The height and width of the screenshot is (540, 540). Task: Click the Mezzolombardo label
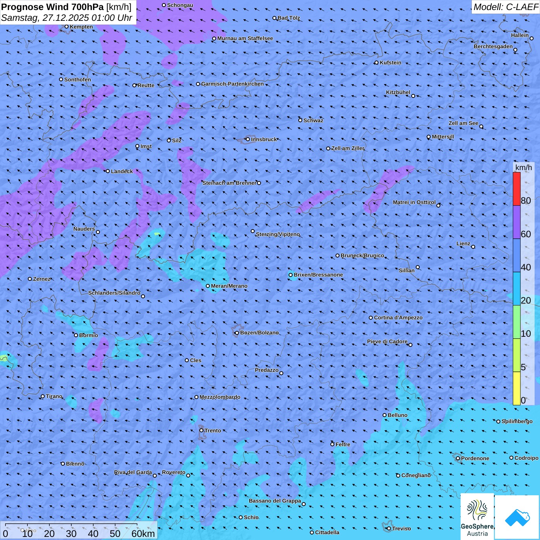click(x=220, y=397)
